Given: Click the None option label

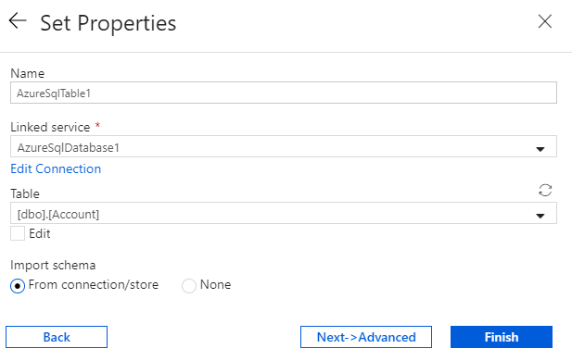Looking at the screenshot, I should pyautogui.click(x=216, y=284).
